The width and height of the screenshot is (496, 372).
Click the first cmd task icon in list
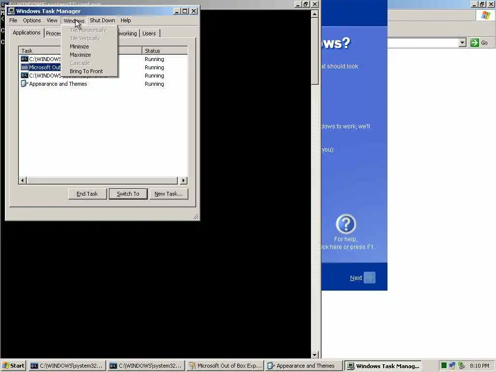click(x=24, y=59)
